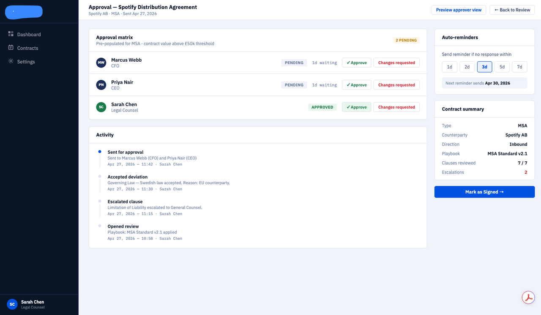Click Mark as Signed button
541x315 pixels.
click(x=484, y=192)
